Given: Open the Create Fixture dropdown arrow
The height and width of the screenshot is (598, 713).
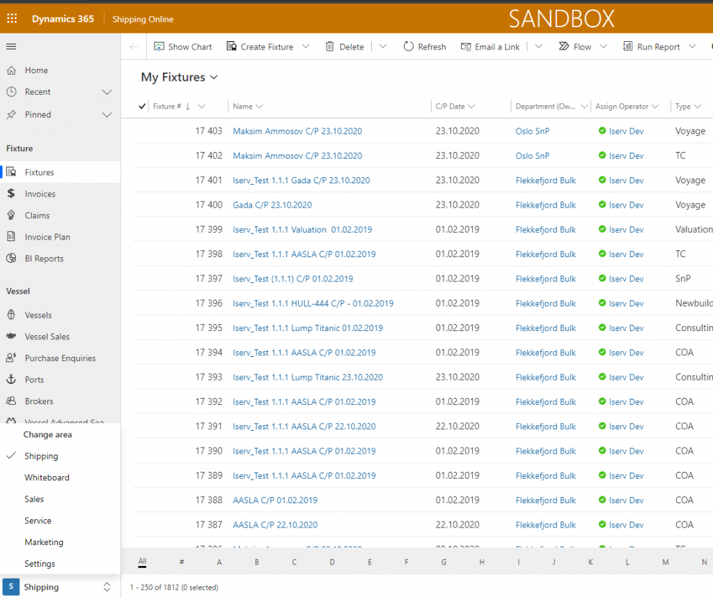Looking at the screenshot, I should 306,47.
